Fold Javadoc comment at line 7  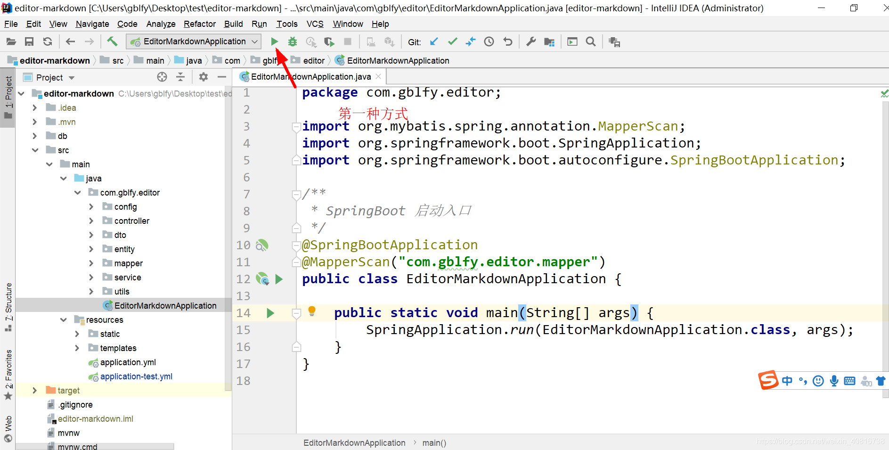coord(296,195)
